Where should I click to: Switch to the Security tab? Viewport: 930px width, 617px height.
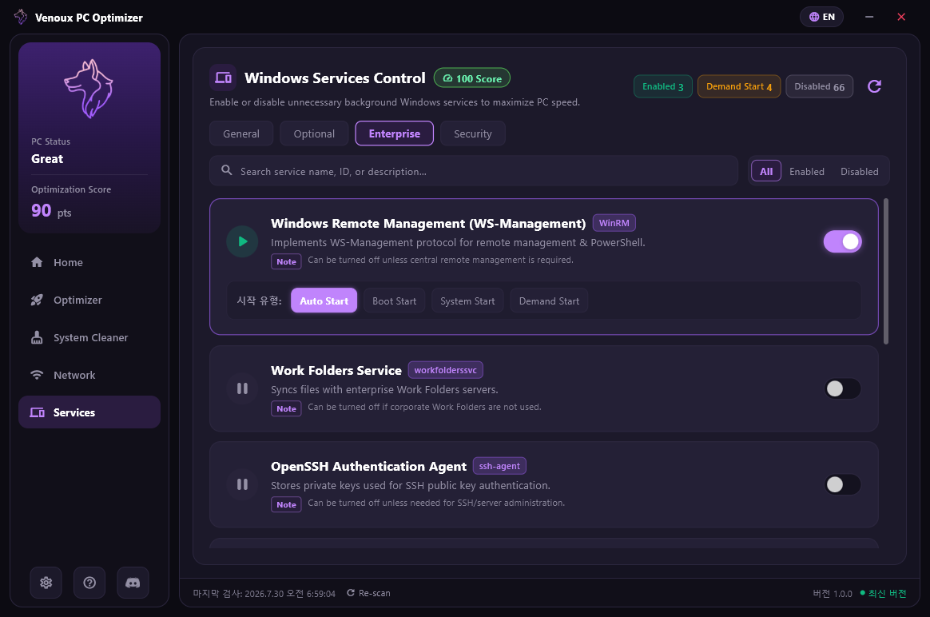tap(473, 133)
